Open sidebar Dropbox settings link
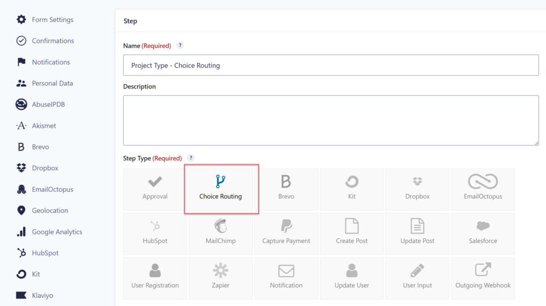 pos(45,168)
